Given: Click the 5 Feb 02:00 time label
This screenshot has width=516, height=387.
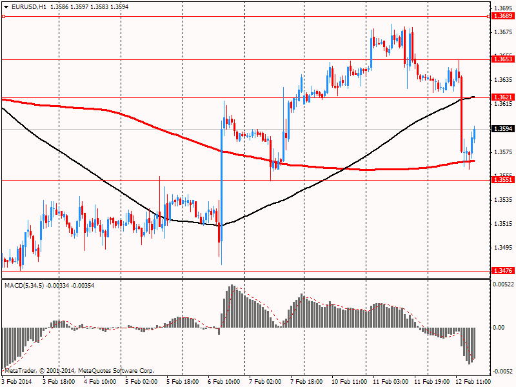Looking at the screenshot, I should point(141,381).
